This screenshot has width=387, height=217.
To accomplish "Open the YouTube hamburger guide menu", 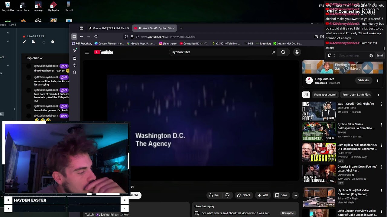I will pos(87,52).
